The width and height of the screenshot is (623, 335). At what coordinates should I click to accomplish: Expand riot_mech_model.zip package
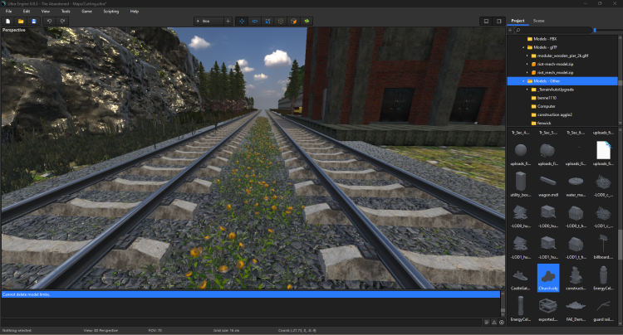(527, 72)
